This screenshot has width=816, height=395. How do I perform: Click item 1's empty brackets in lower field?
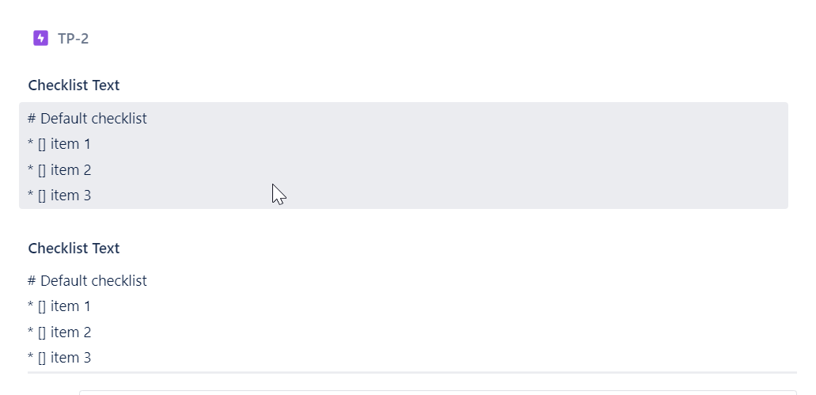(42, 306)
